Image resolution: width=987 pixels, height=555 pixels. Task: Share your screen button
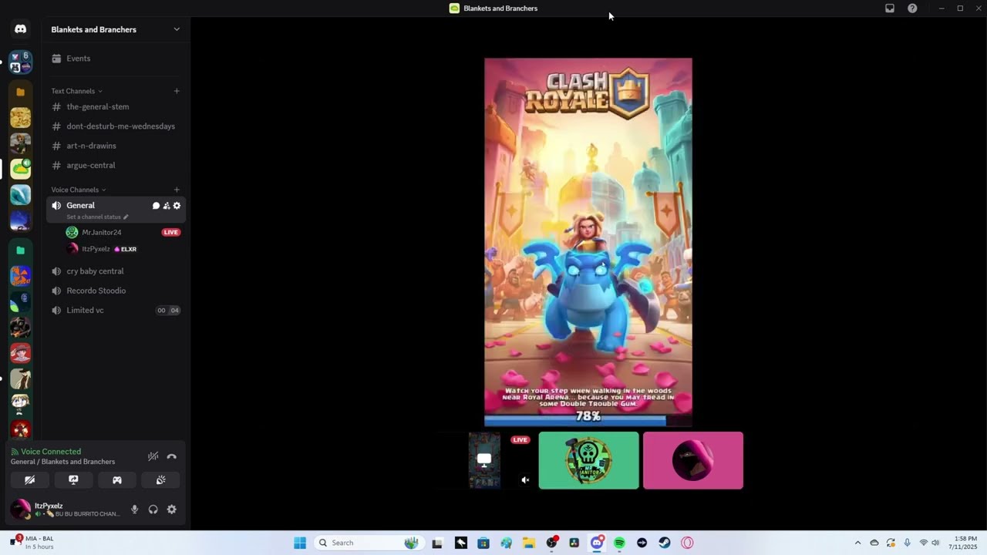(x=73, y=479)
